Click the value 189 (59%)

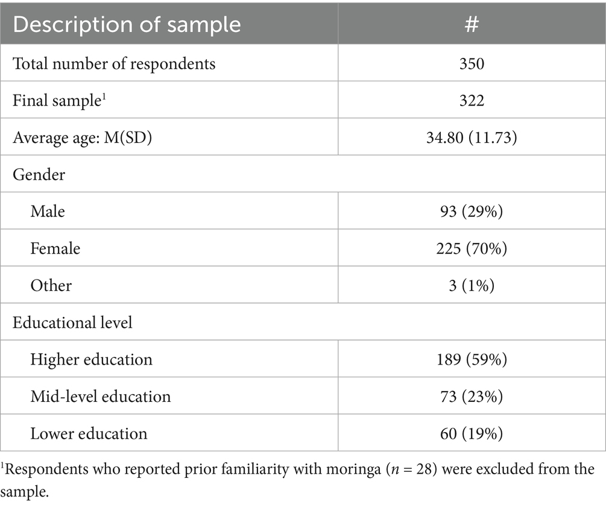(x=472, y=359)
